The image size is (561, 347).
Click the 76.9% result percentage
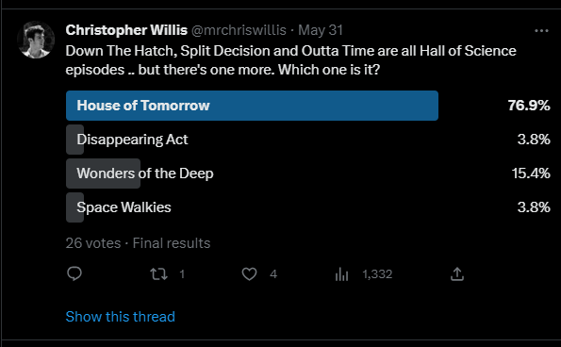[x=529, y=106]
